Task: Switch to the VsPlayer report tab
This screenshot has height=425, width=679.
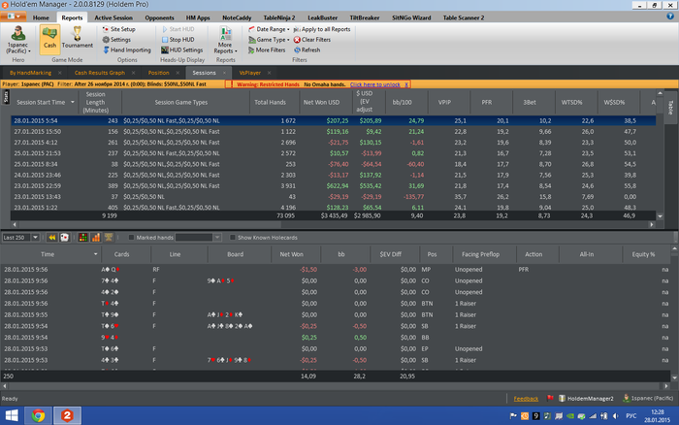Action: pos(250,73)
